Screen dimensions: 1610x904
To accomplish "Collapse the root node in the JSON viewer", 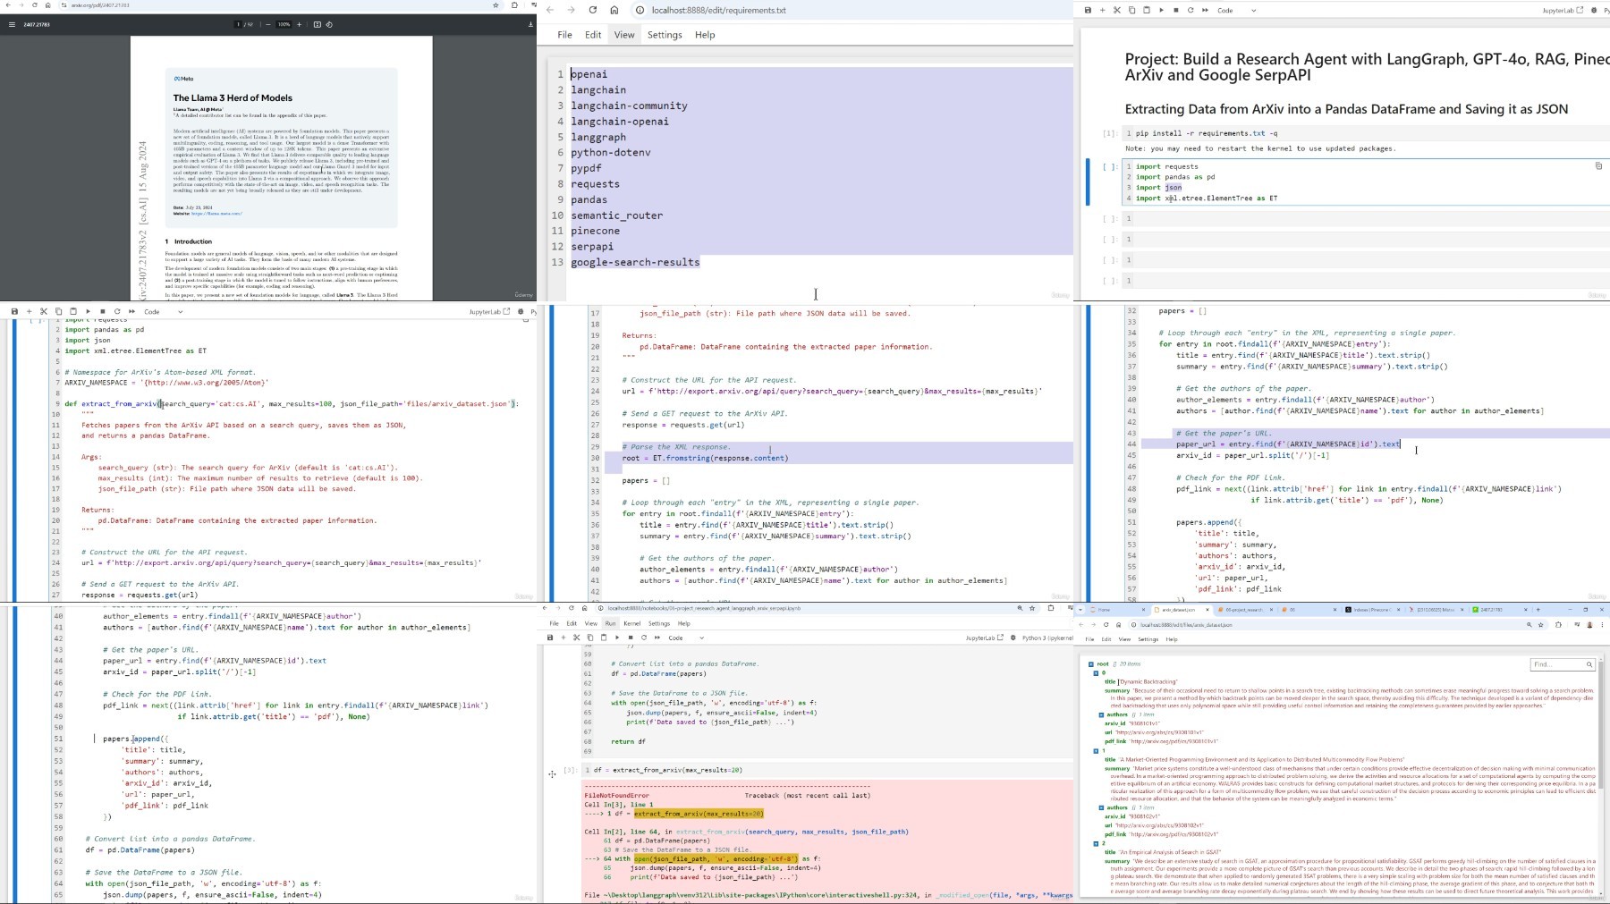I will pyautogui.click(x=1091, y=664).
